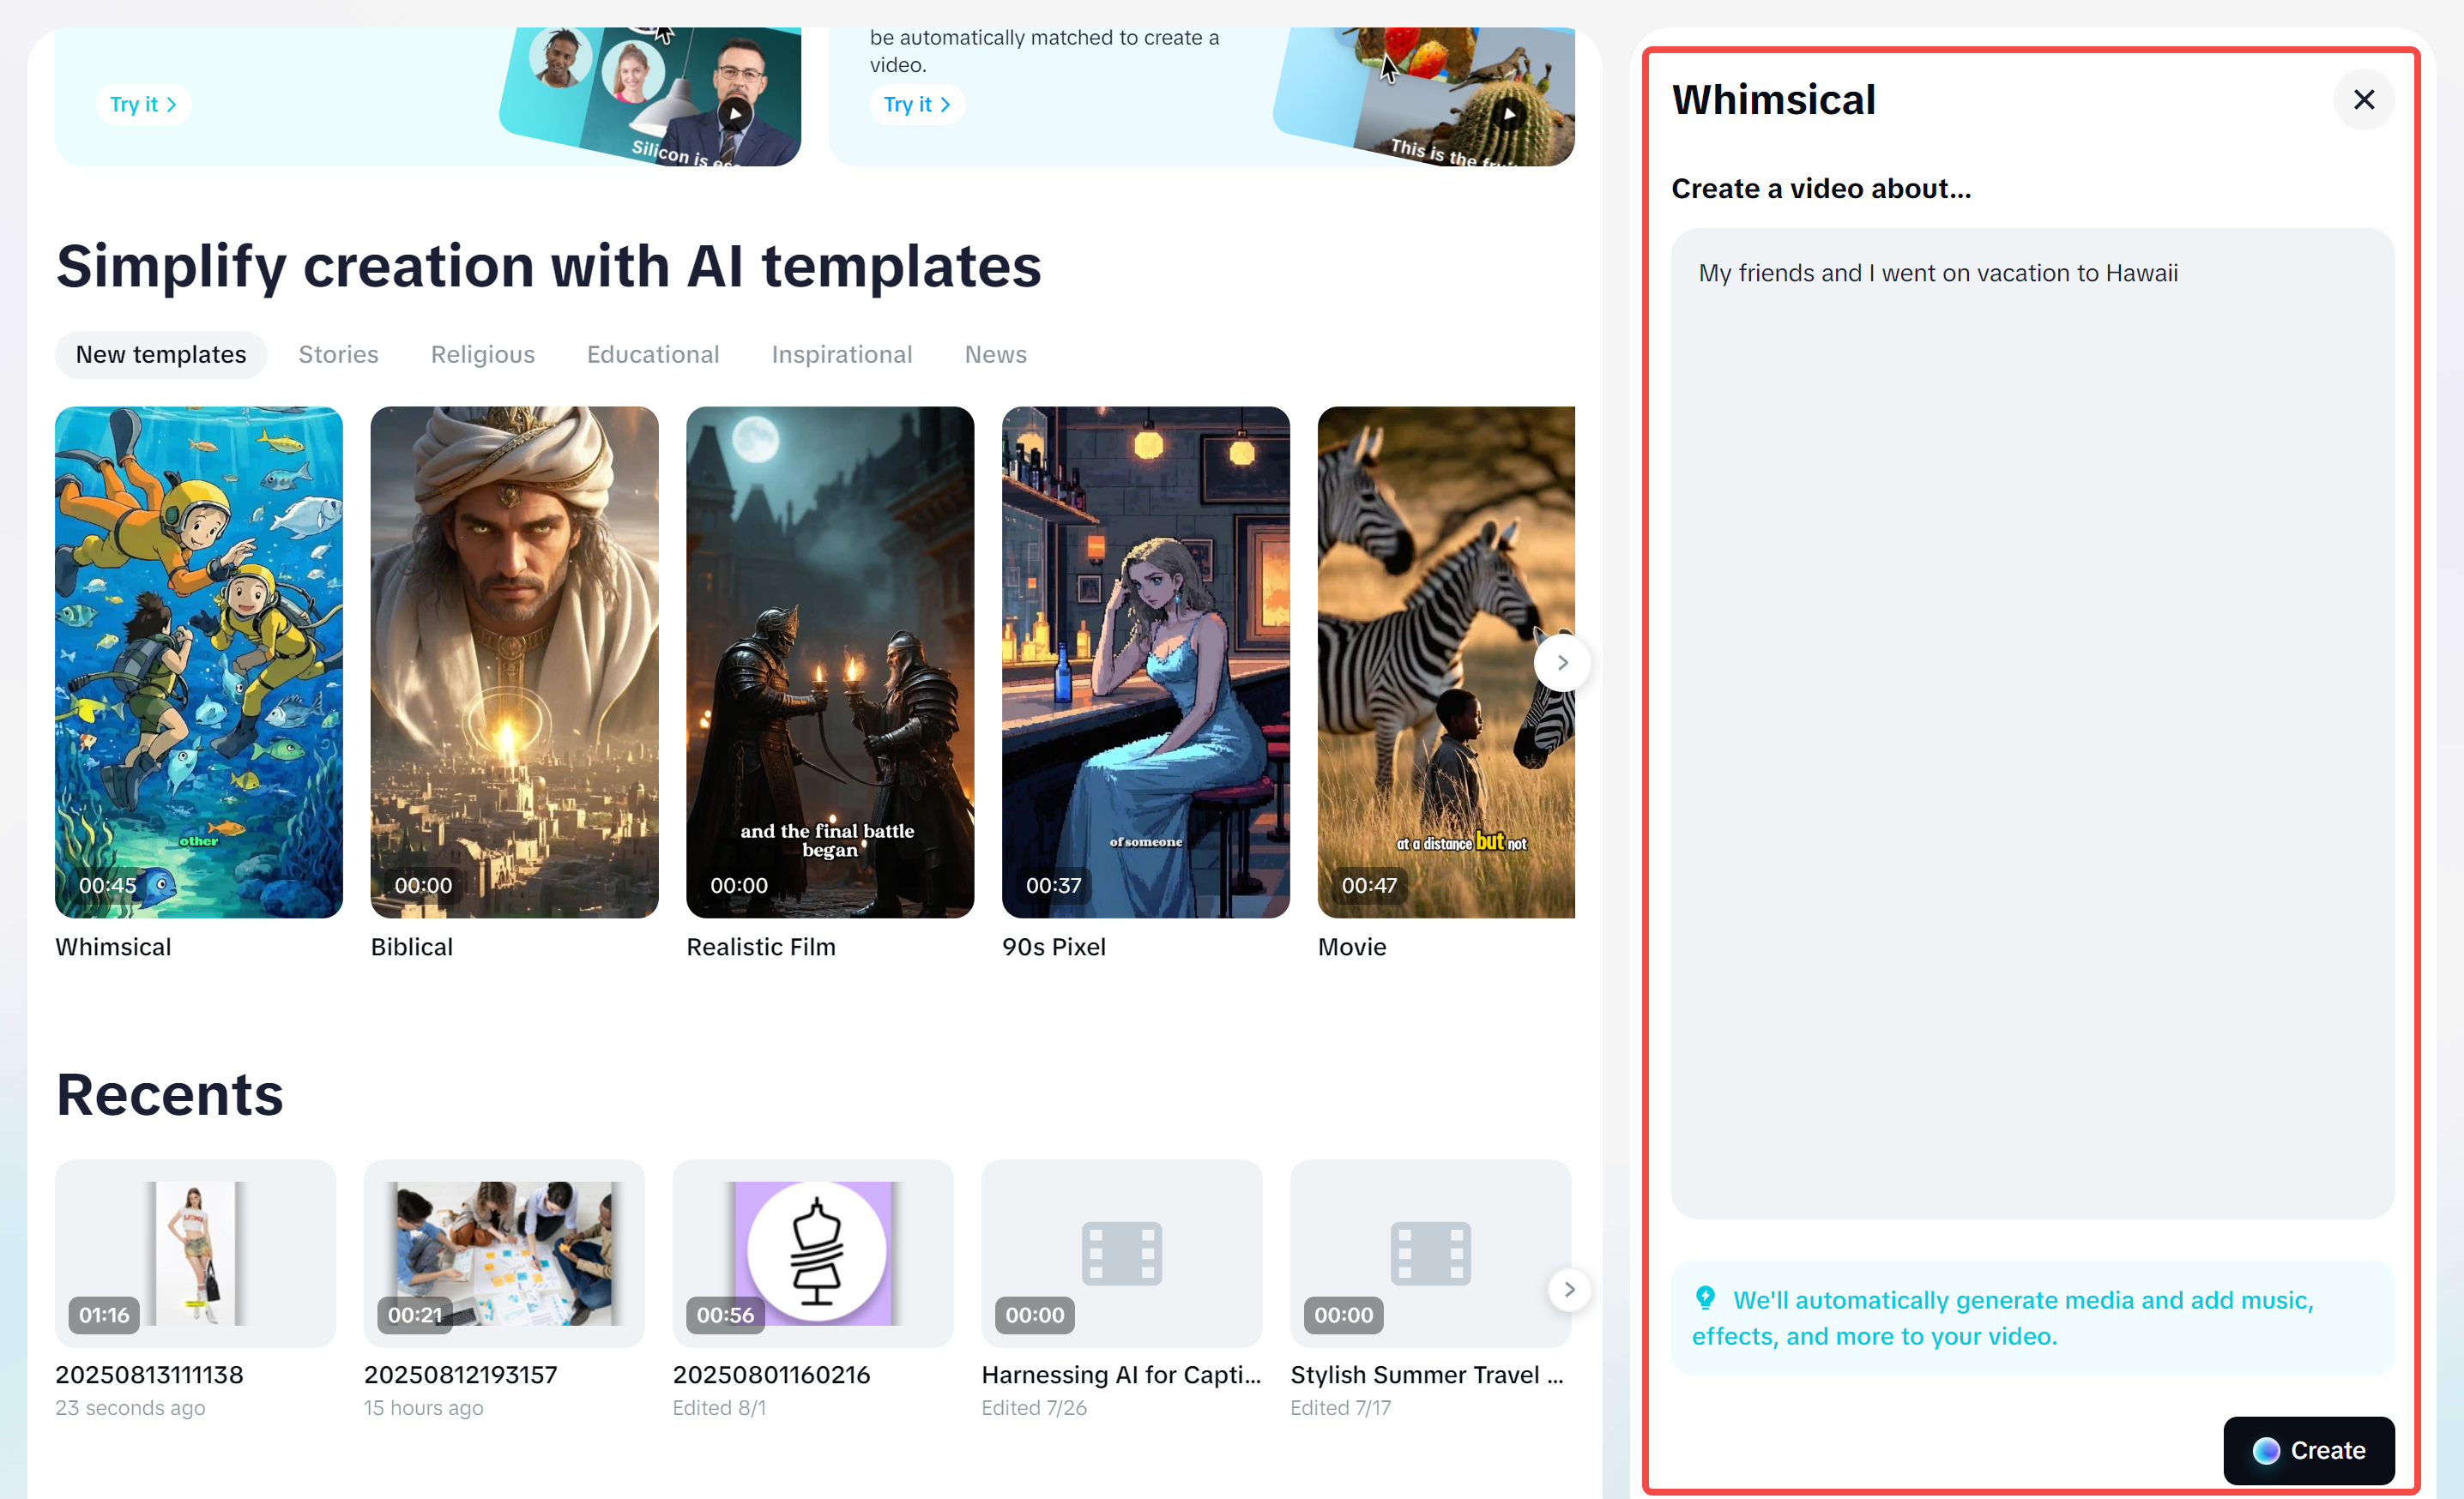Click the lightbulb tip icon
Image resolution: width=2464 pixels, height=1499 pixels.
(x=1705, y=1298)
